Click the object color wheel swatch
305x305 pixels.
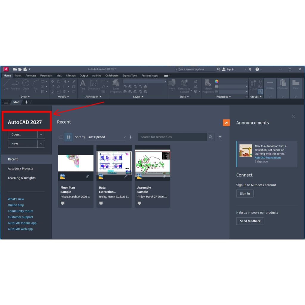217,81
